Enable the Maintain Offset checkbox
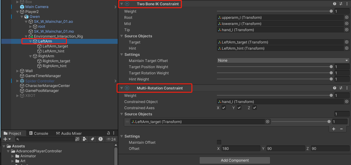Viewport: 351px width, 165px height. click(x=219, y=142)
